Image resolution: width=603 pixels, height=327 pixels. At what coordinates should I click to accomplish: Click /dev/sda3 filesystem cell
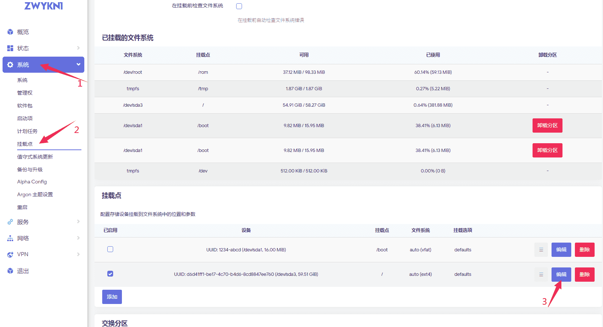pos(133,105)
